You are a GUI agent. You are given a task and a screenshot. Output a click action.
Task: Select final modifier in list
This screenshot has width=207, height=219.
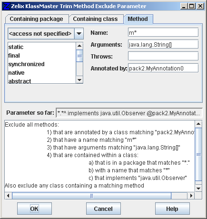(42, 56)
